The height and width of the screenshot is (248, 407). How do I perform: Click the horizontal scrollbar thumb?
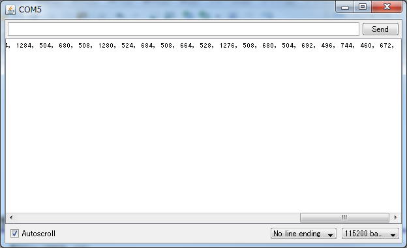coord(344,217)
